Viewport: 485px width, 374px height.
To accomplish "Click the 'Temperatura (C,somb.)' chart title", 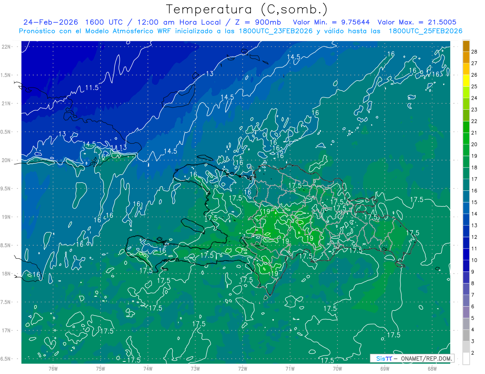I will coord(247,9).
